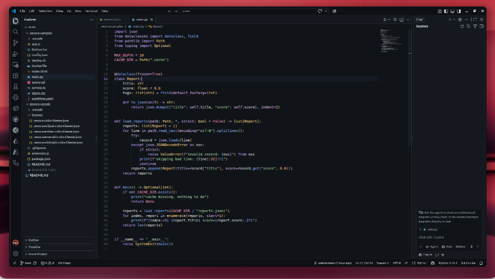This screenshot has height=279, width=495.
Task: Open the Search view in the activity bar
Action: [x=16, y=32]
